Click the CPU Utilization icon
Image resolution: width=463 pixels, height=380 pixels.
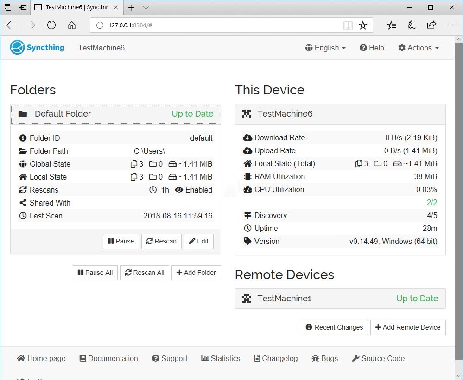[247, 189]
